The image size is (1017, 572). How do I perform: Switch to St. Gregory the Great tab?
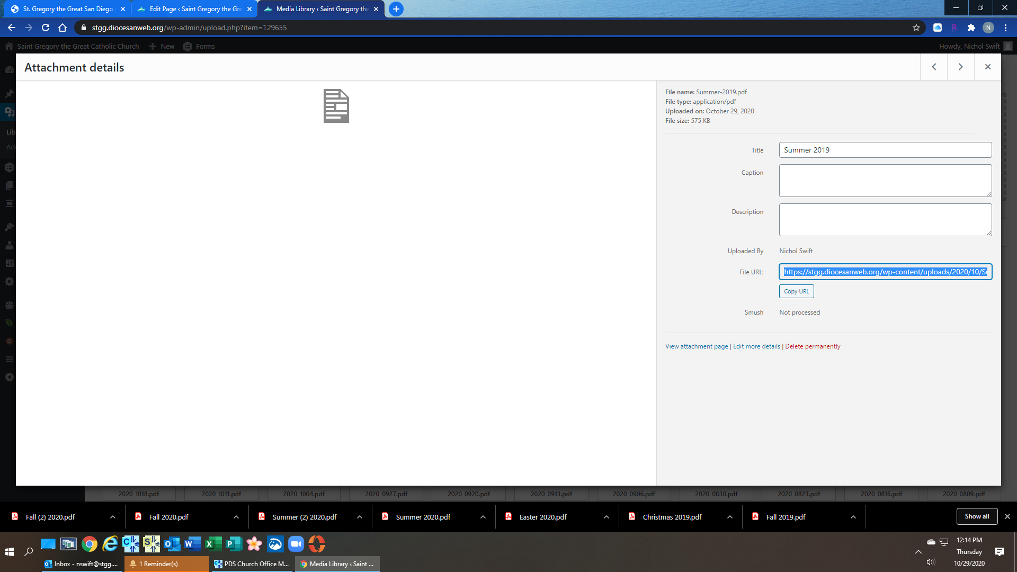coord(67,9)
